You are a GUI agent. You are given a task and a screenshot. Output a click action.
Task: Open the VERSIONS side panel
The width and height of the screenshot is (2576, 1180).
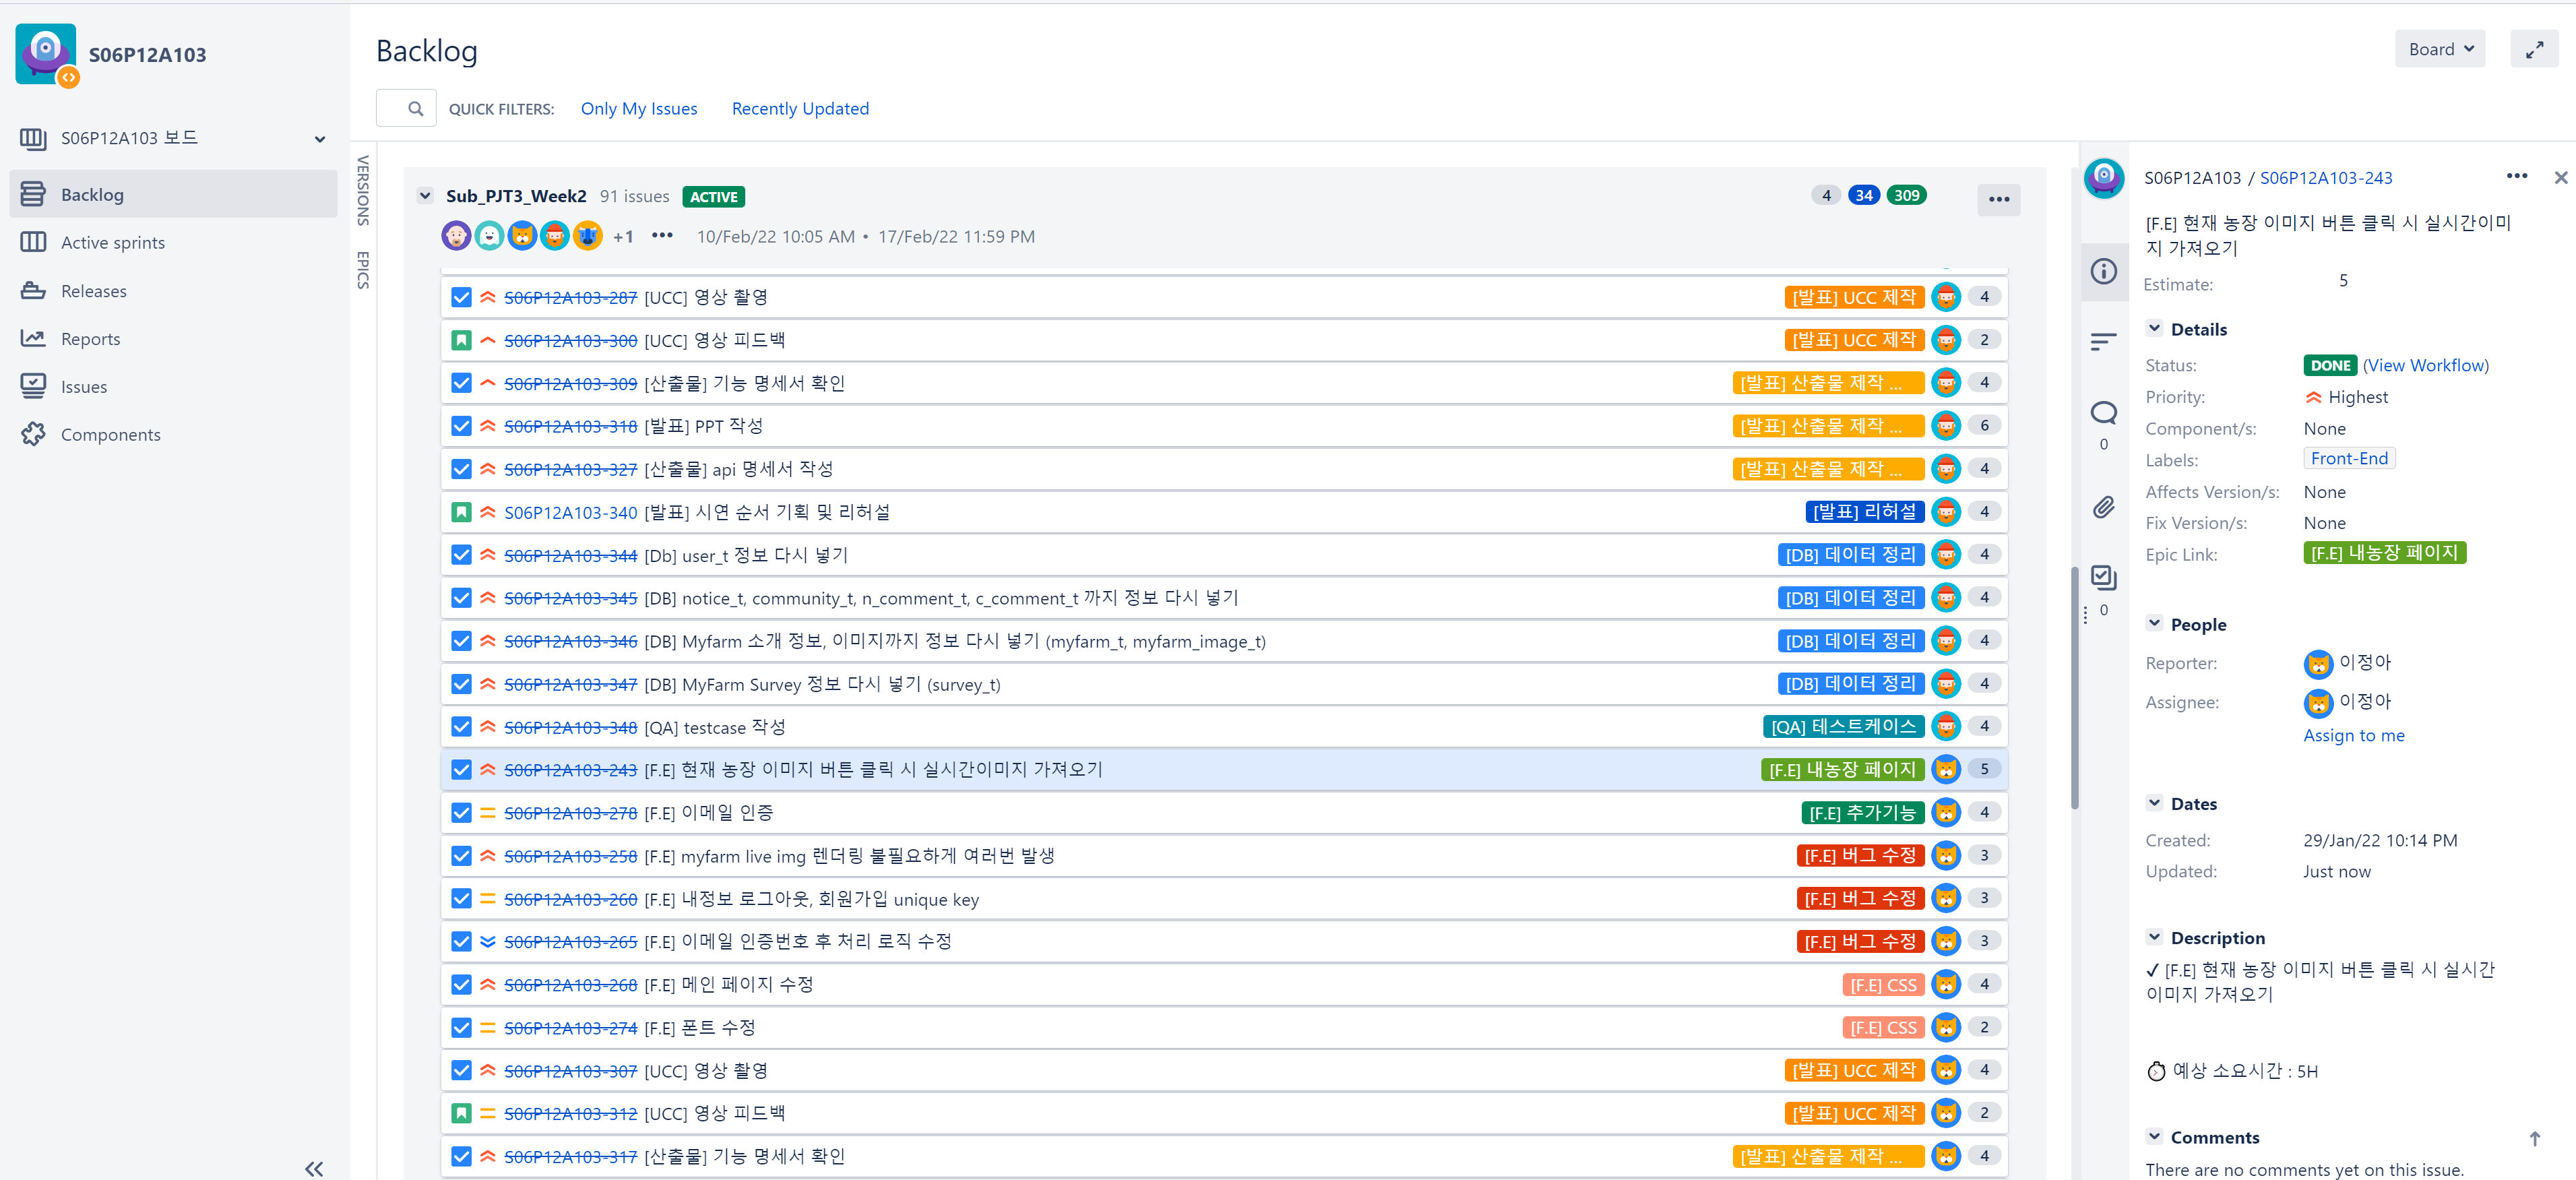pos(363,190)
